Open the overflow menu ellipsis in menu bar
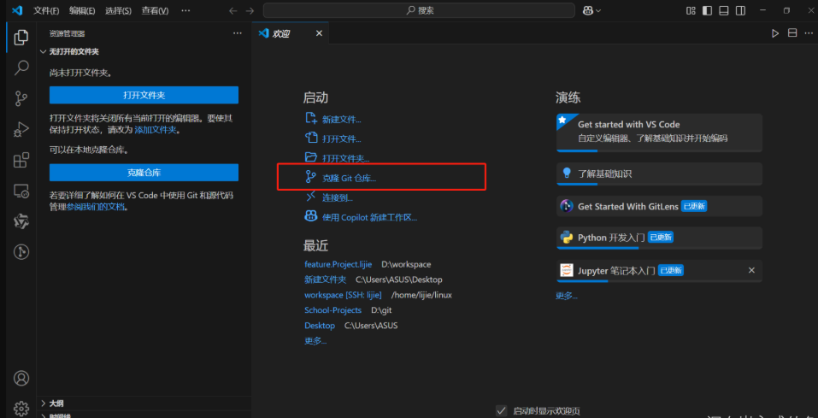 click(185, 10)
